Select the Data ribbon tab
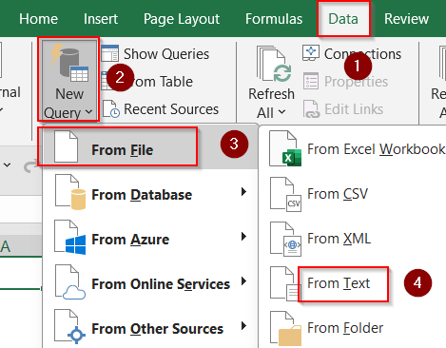Image resolution: width=446 pixels, height=348 pixels. tap(343, 19)
